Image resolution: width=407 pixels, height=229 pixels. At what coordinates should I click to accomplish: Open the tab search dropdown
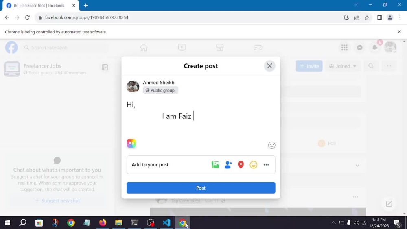point(356,4)
